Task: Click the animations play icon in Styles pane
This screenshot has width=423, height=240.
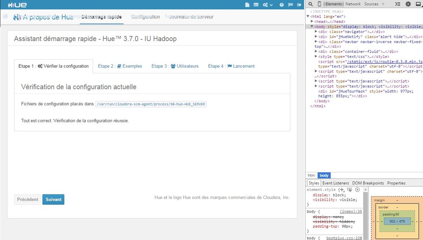Action: [x=357, y=190]
